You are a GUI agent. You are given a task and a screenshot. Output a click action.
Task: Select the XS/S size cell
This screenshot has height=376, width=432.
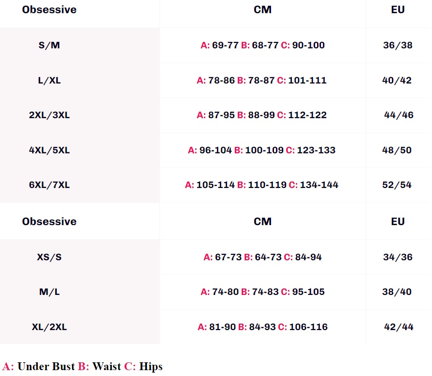[x=49, y=257]
